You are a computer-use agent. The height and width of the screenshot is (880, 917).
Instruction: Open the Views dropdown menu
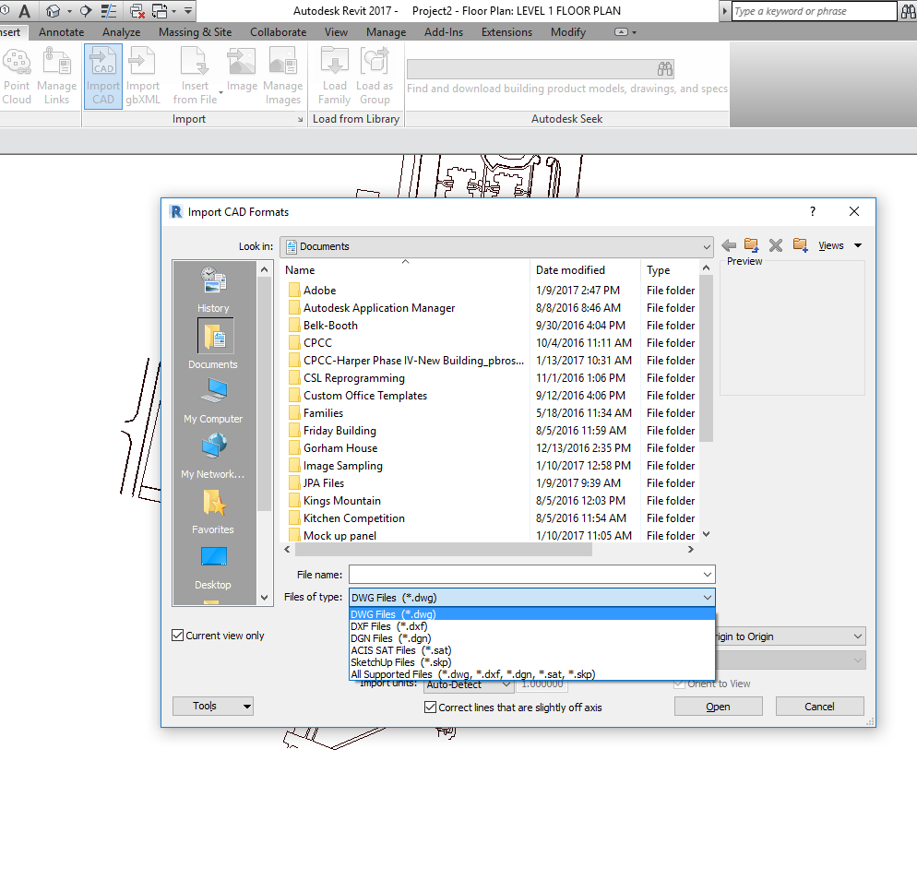coord(840,245)
